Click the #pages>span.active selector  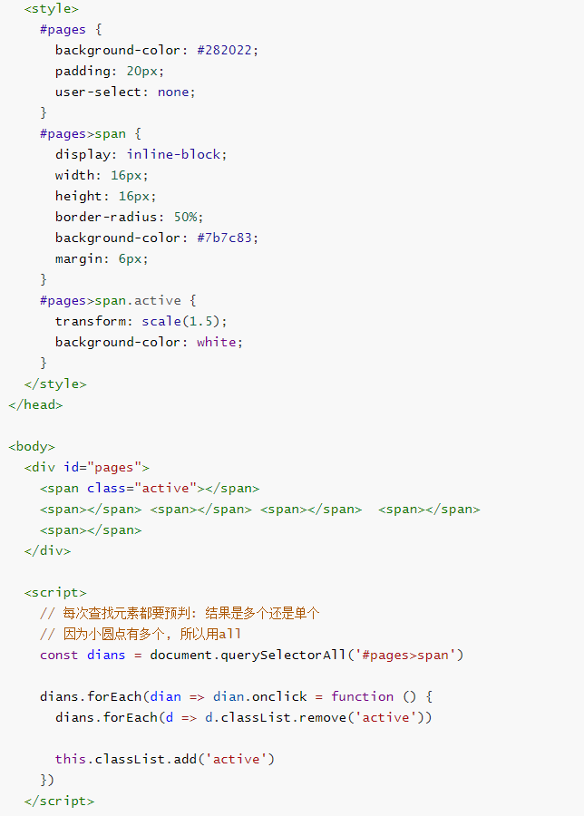click(111, 300)
